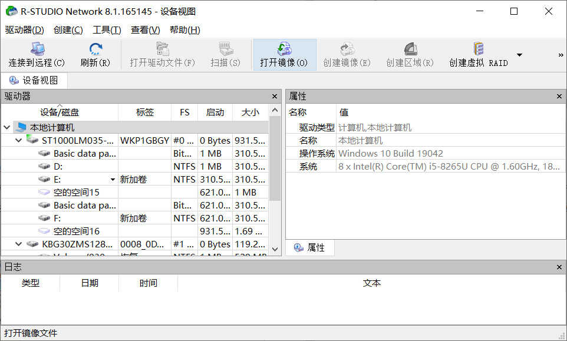Click the 新加卷 label on F: row
The height and width of the screenshot is (341, 567).
coord(133,218)
